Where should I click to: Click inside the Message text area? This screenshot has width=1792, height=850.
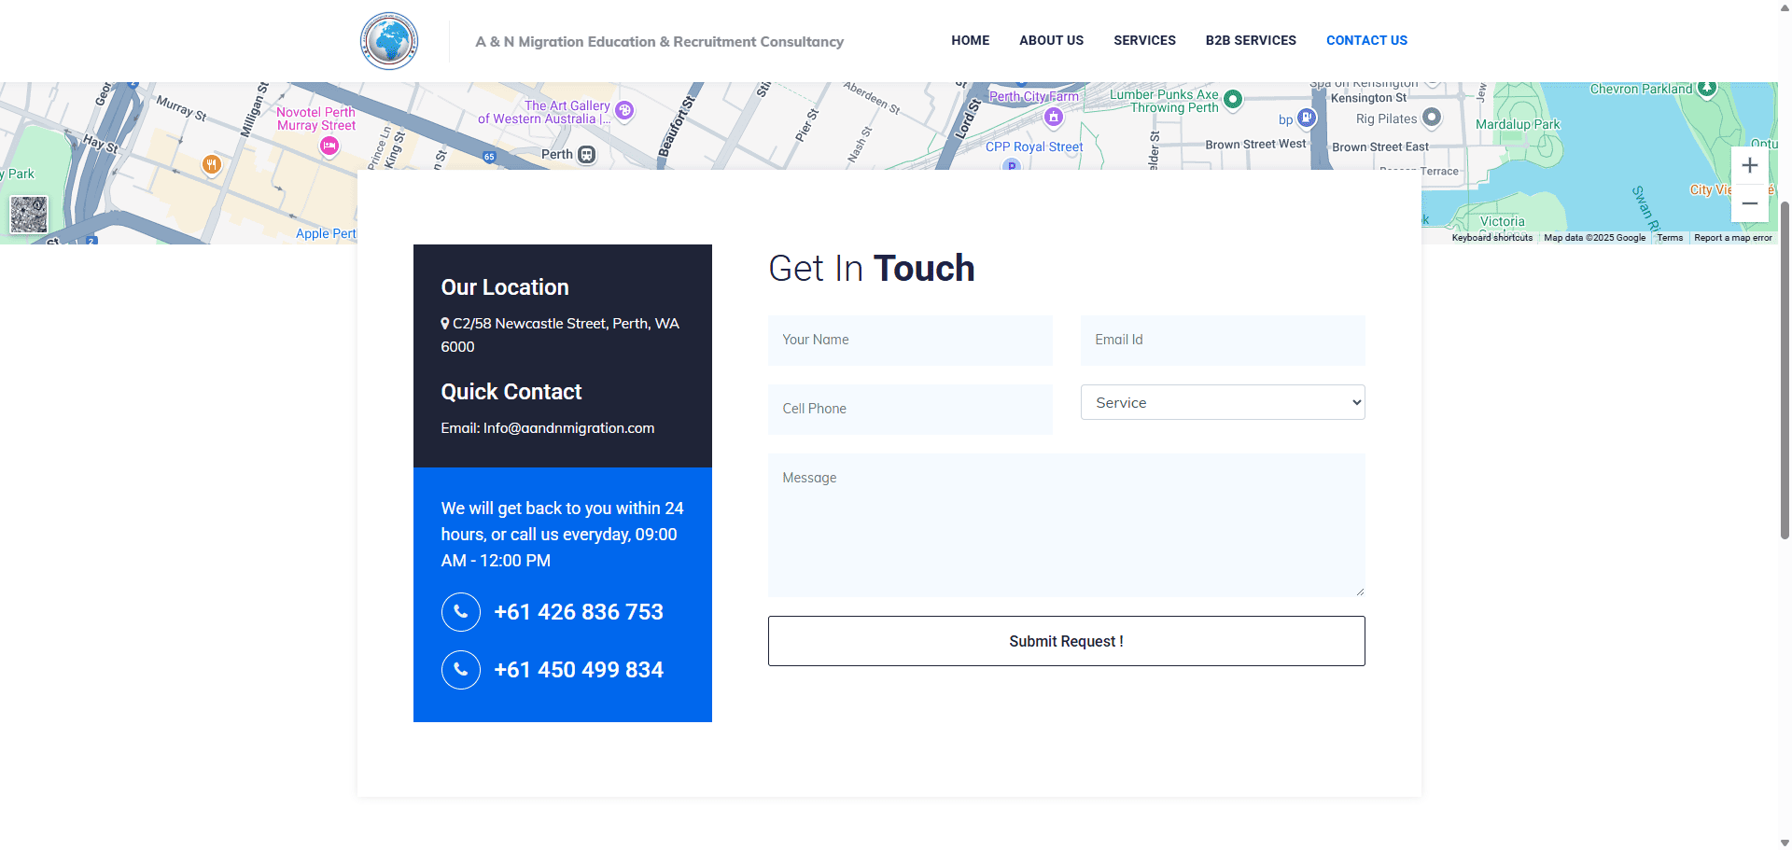(1066, 525)
